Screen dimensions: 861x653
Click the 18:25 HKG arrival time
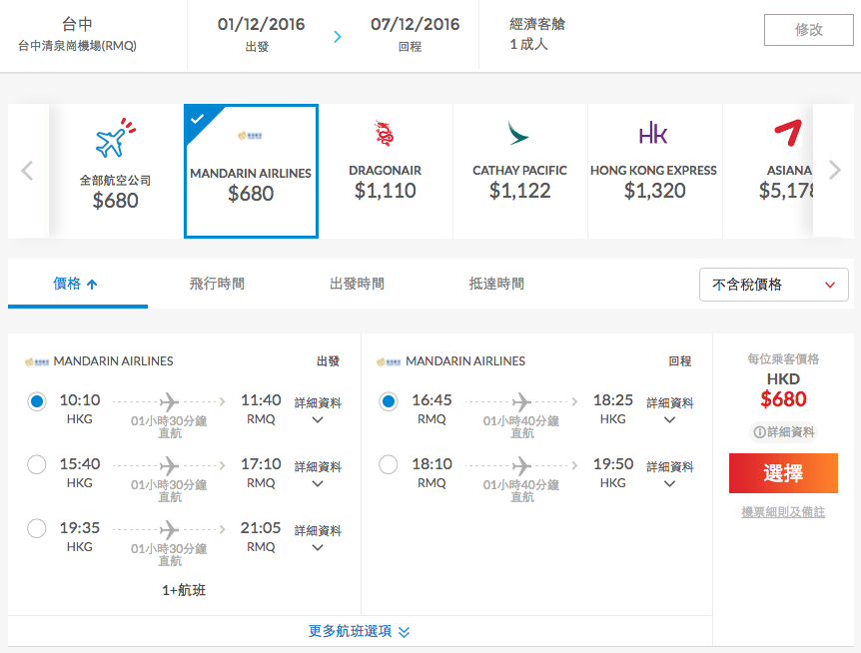click(613, 400)
